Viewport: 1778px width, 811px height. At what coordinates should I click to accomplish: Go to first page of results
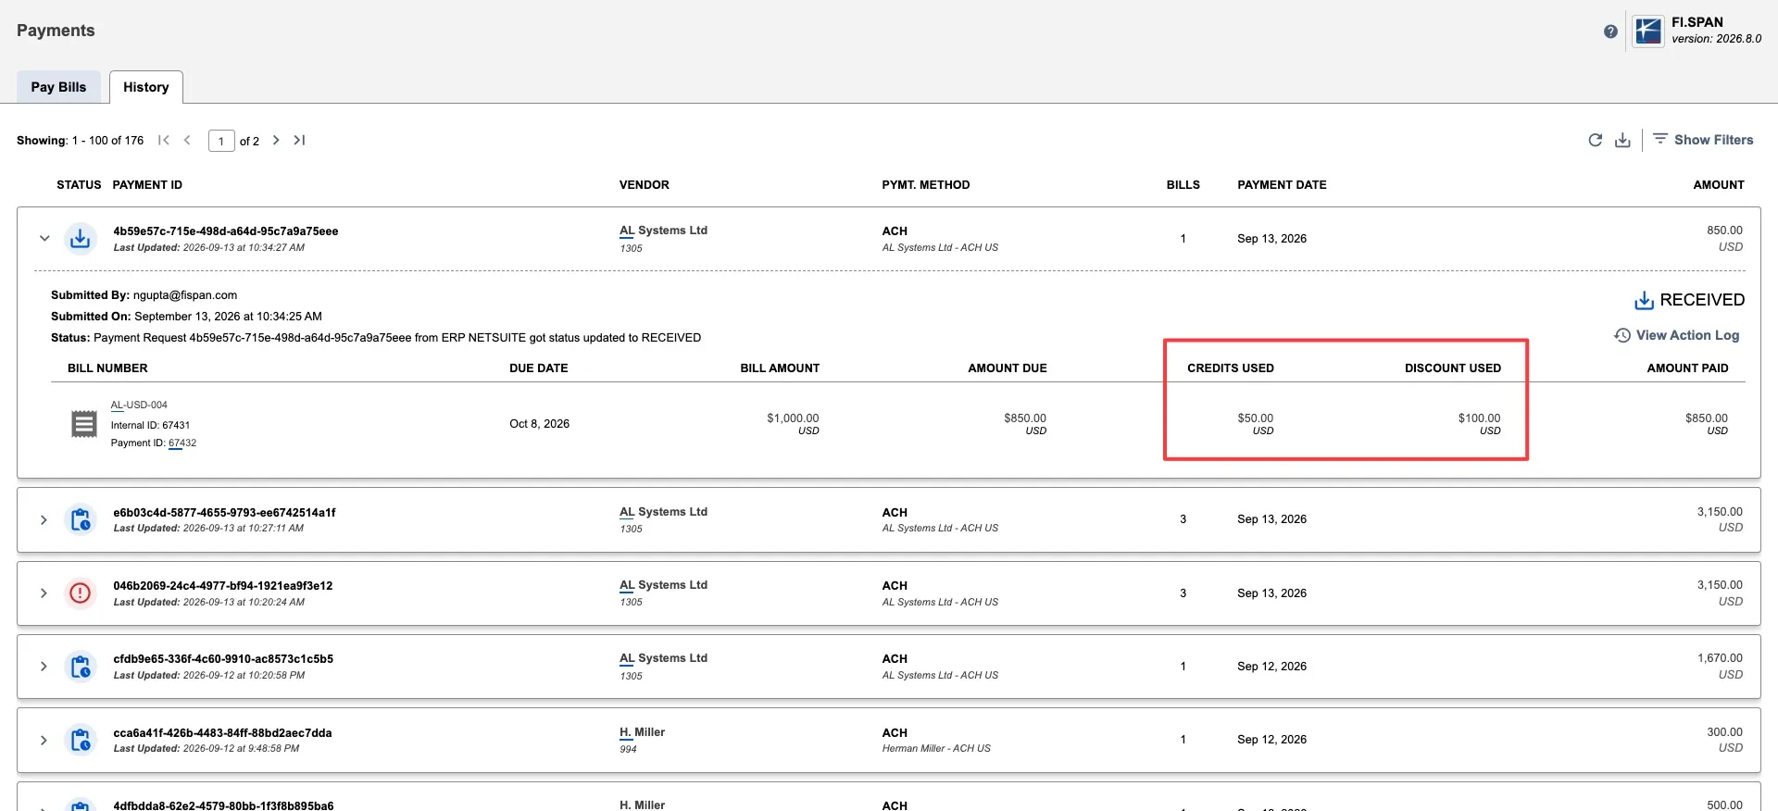click(164, 140)
